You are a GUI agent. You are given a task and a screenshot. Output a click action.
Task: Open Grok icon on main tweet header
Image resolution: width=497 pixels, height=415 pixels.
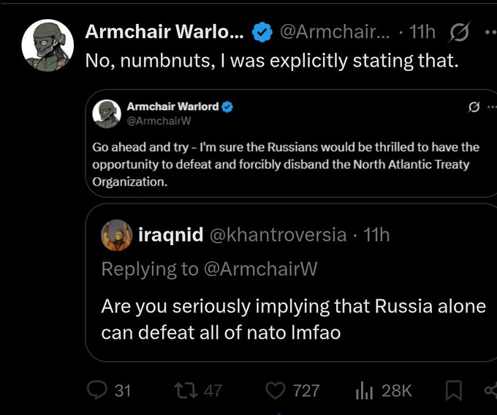(x=459, y=31)
